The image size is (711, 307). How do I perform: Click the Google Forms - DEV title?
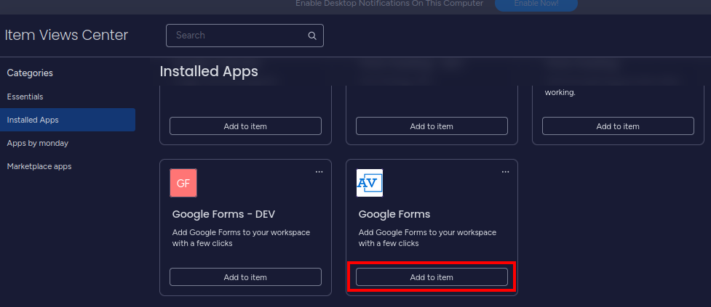(223, 214)
